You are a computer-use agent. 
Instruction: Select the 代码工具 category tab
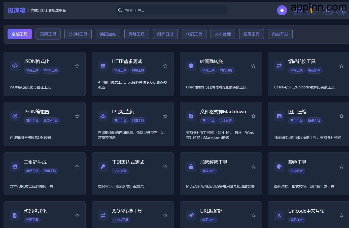tap(194, 34)
